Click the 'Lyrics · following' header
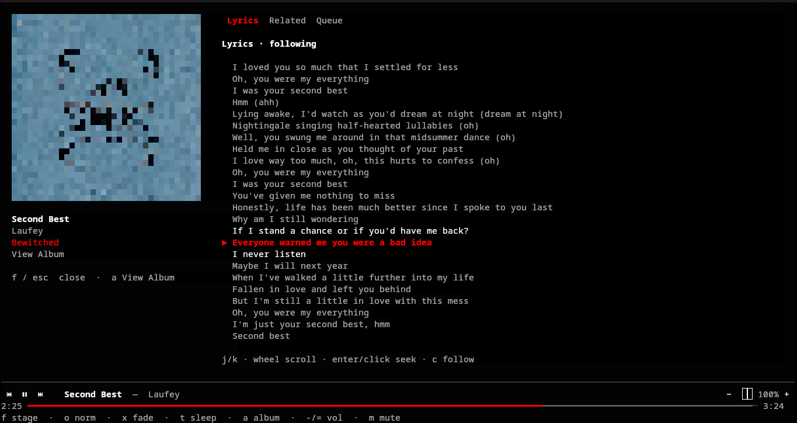The width and height of the screenshot is (797, 423). point(269,44)
